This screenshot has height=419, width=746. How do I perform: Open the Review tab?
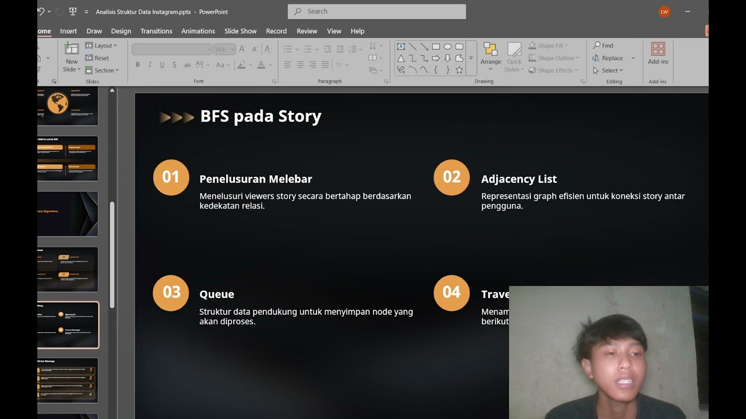pos(307,31)
